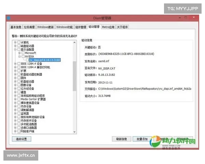The width and height of the screenshot is (205, 164).
Task: Select the 红外线设备 tree item
Action: pyautogui.click(x=27, y=88)
